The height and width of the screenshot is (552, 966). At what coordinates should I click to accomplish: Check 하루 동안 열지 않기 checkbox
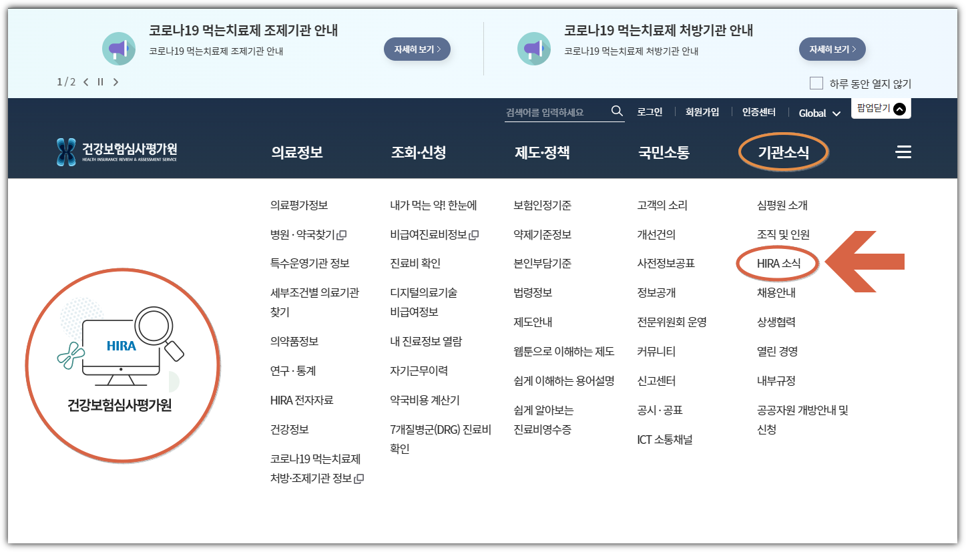click(816, 83)
